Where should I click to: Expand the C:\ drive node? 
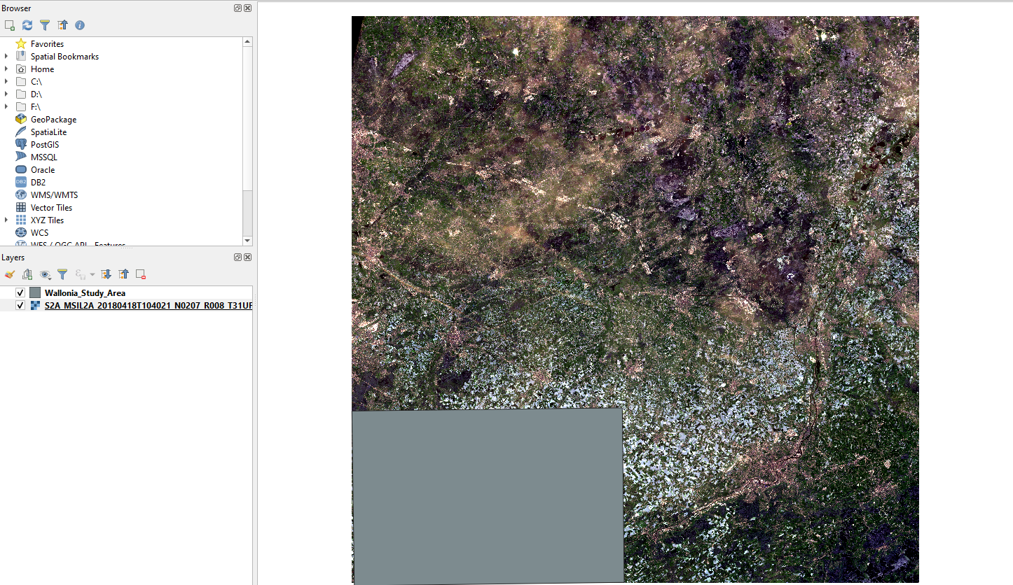[x=6, y=82]
